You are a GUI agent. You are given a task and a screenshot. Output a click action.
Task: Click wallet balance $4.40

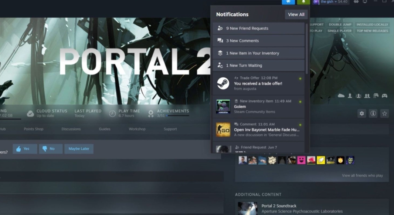[x=343, y=2]
